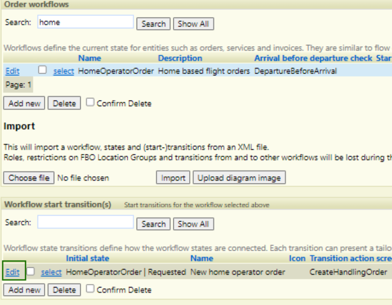Click Show All in Order workflows
This screenshot has height=305, width=392.
click(x=193, y=24)
